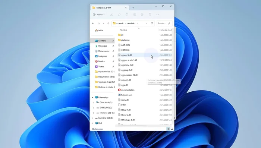Switch to large icons view layout
261x148 pixels.
tap(172, 129)
